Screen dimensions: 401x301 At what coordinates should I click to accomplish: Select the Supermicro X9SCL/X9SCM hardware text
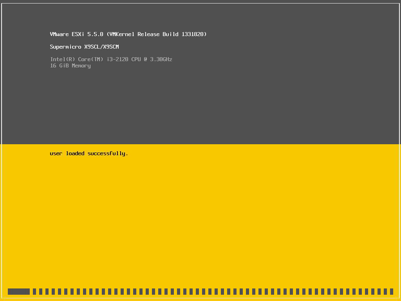click(85, 47)
